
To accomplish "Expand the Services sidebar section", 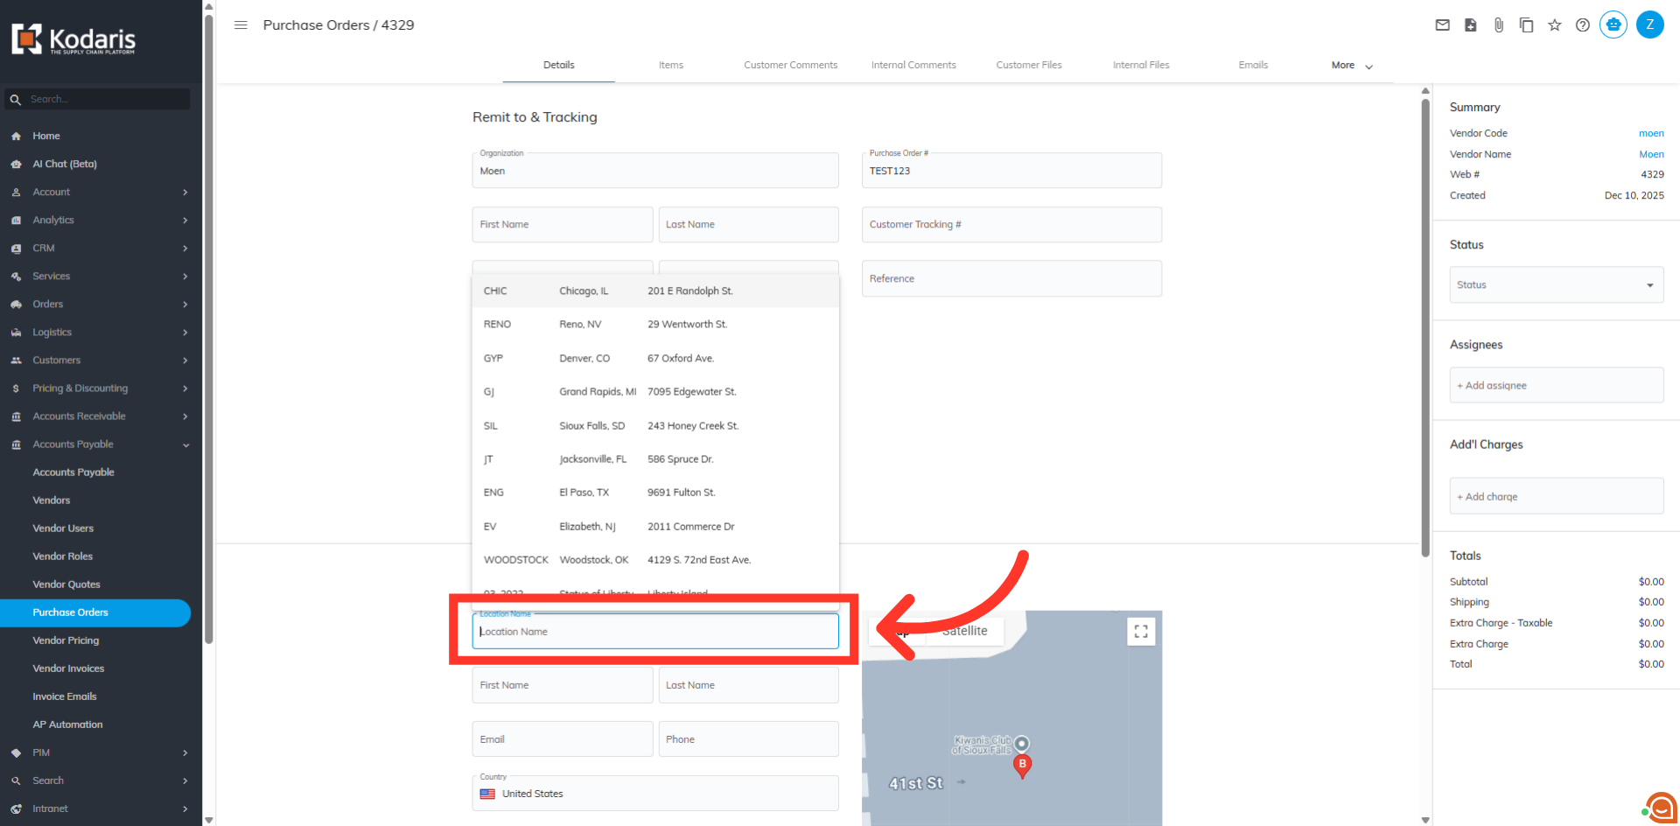I will 95,276.
